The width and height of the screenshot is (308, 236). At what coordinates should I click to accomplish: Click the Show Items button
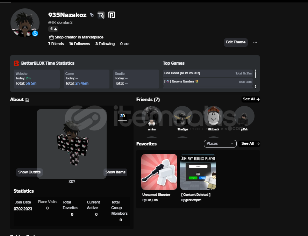point(115,172)
